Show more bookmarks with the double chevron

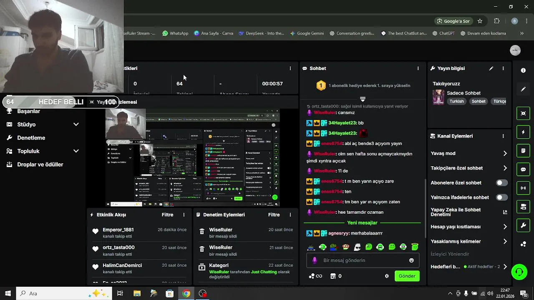(x=521, y=33)
